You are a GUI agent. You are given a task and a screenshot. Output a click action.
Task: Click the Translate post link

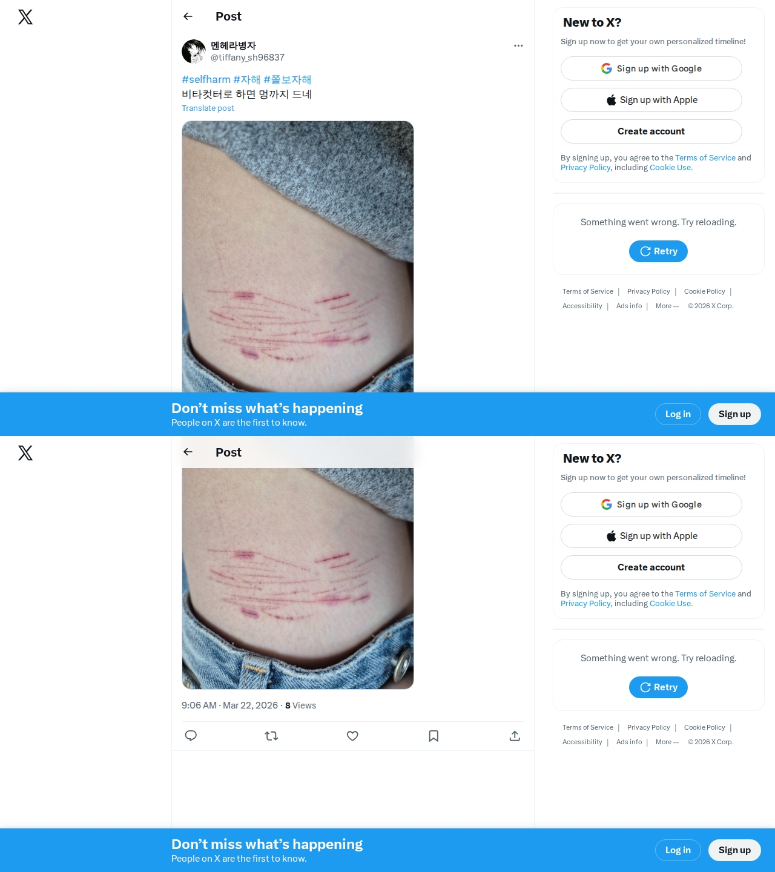208,108
